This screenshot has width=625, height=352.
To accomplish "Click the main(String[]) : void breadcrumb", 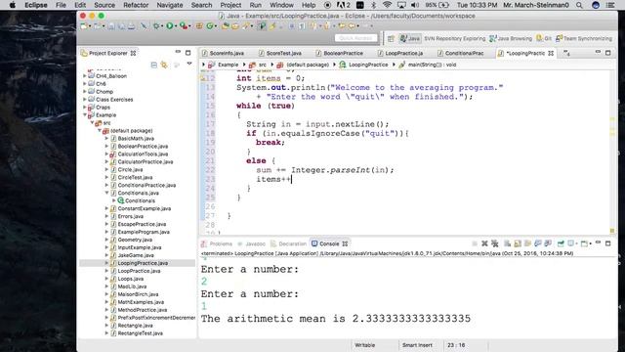I will 428,65.
